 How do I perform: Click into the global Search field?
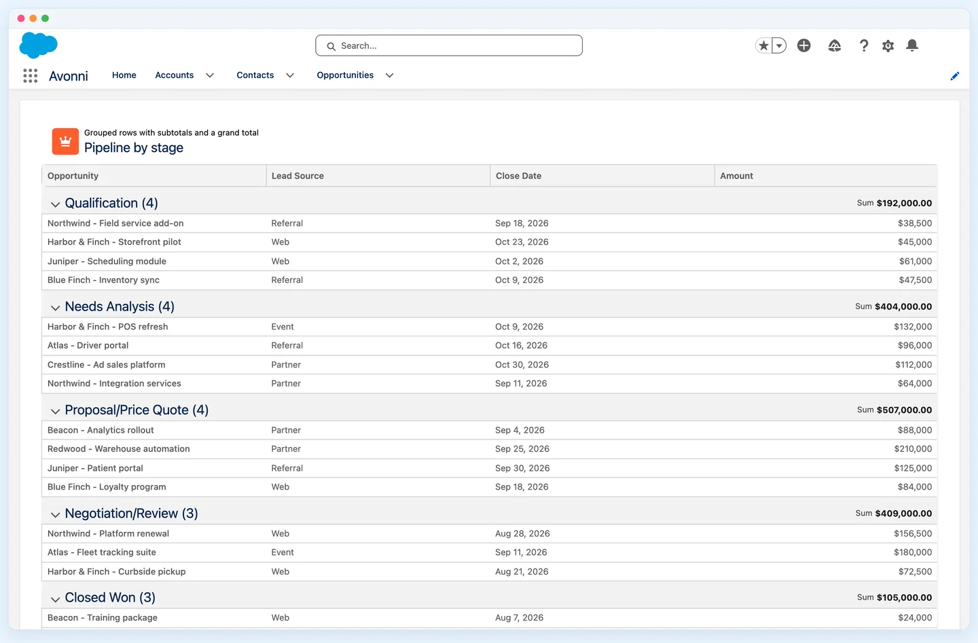(x=449, y=45)
